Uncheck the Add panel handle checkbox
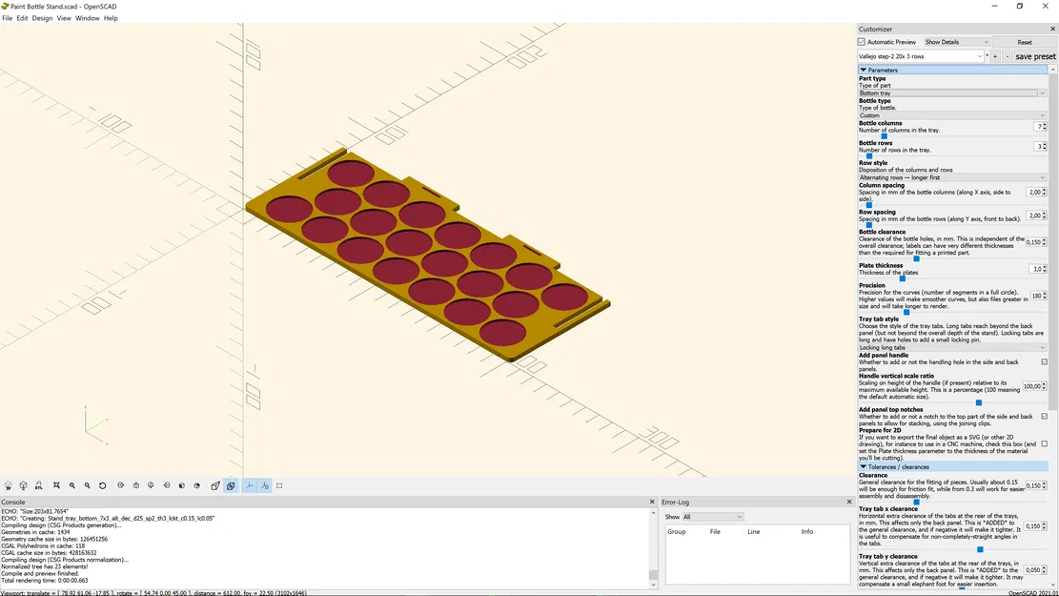Screen dimensions: 1059x596 1044,362
